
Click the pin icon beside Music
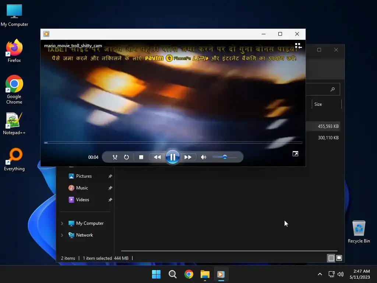pyautogui.click(x=110, y=188)
